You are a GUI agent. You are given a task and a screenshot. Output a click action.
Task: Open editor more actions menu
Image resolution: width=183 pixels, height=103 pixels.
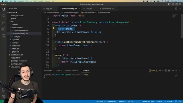[x=180, y=9]
